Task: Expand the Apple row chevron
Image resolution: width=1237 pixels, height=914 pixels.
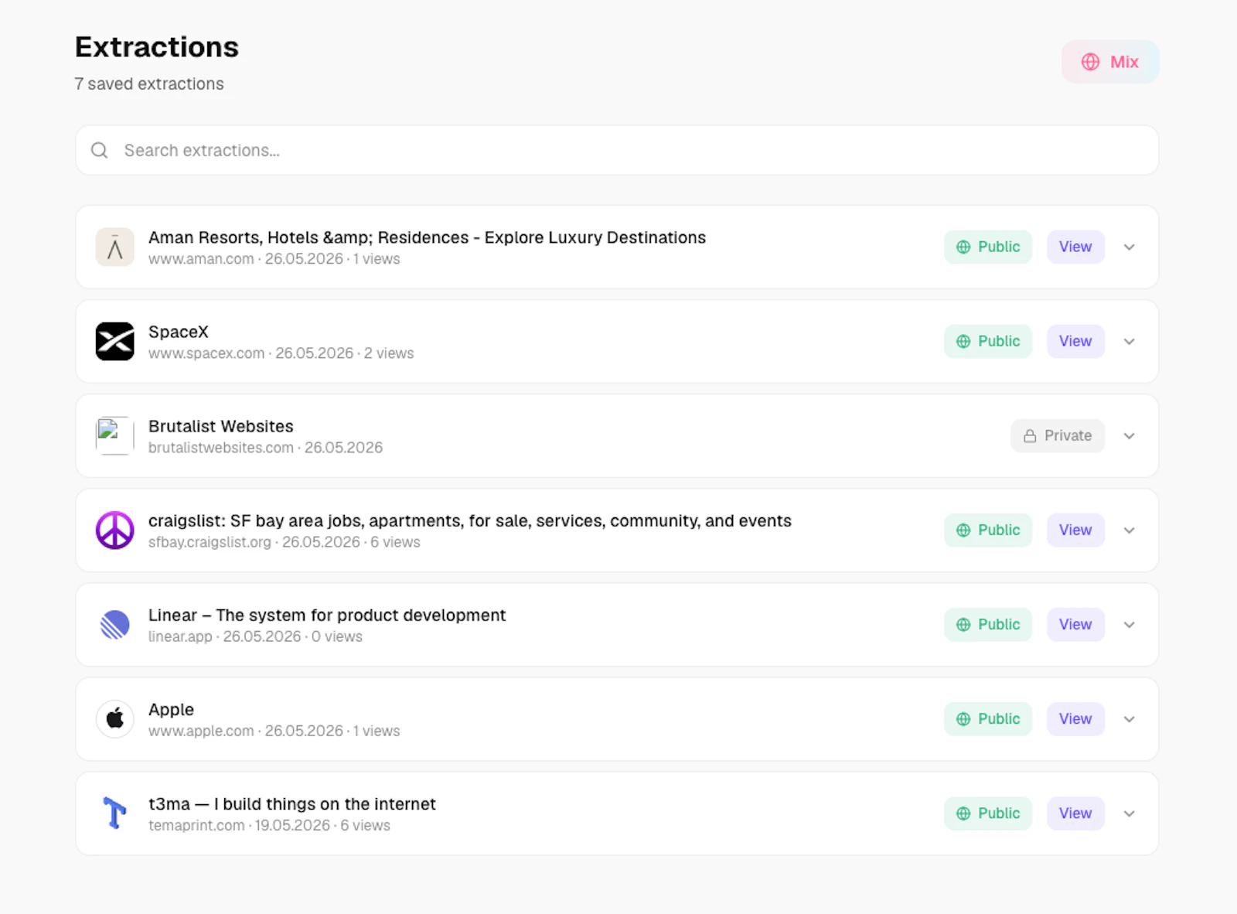Action: tap(1130, 719)
